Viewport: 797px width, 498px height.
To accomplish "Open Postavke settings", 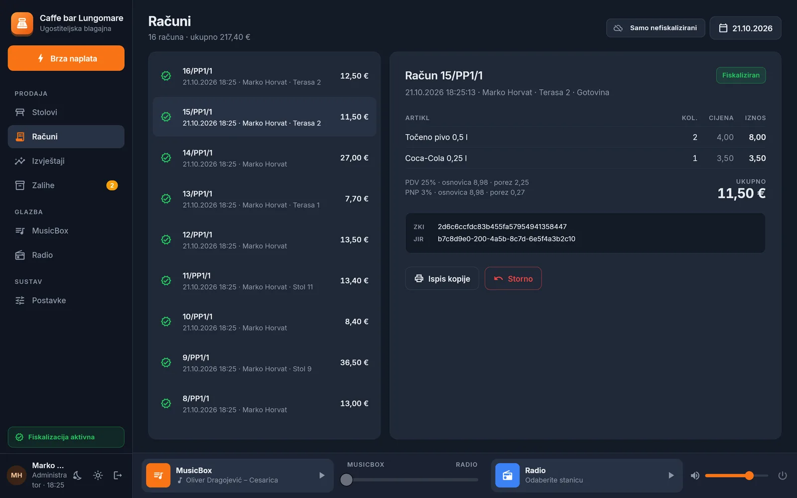I will 66,300.
